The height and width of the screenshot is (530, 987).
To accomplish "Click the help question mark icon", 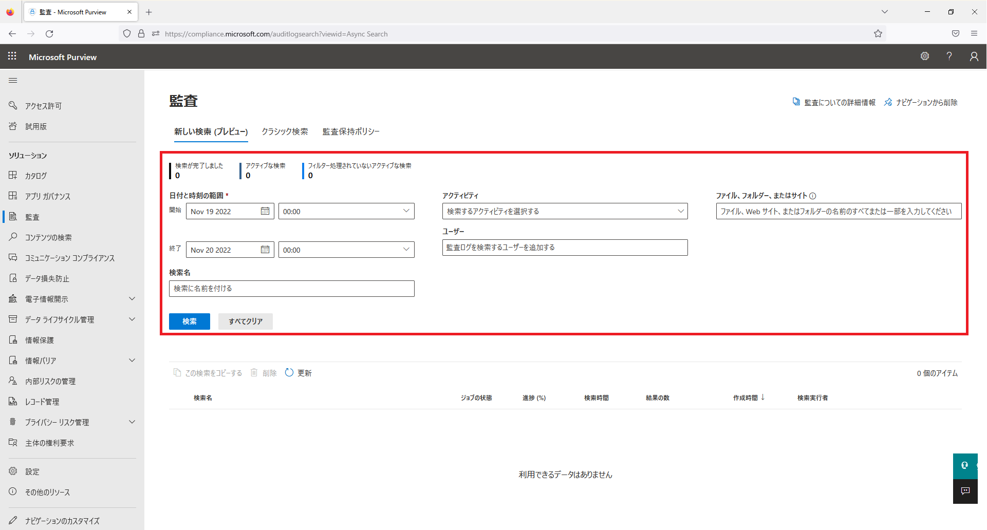I will click(949, 56).
